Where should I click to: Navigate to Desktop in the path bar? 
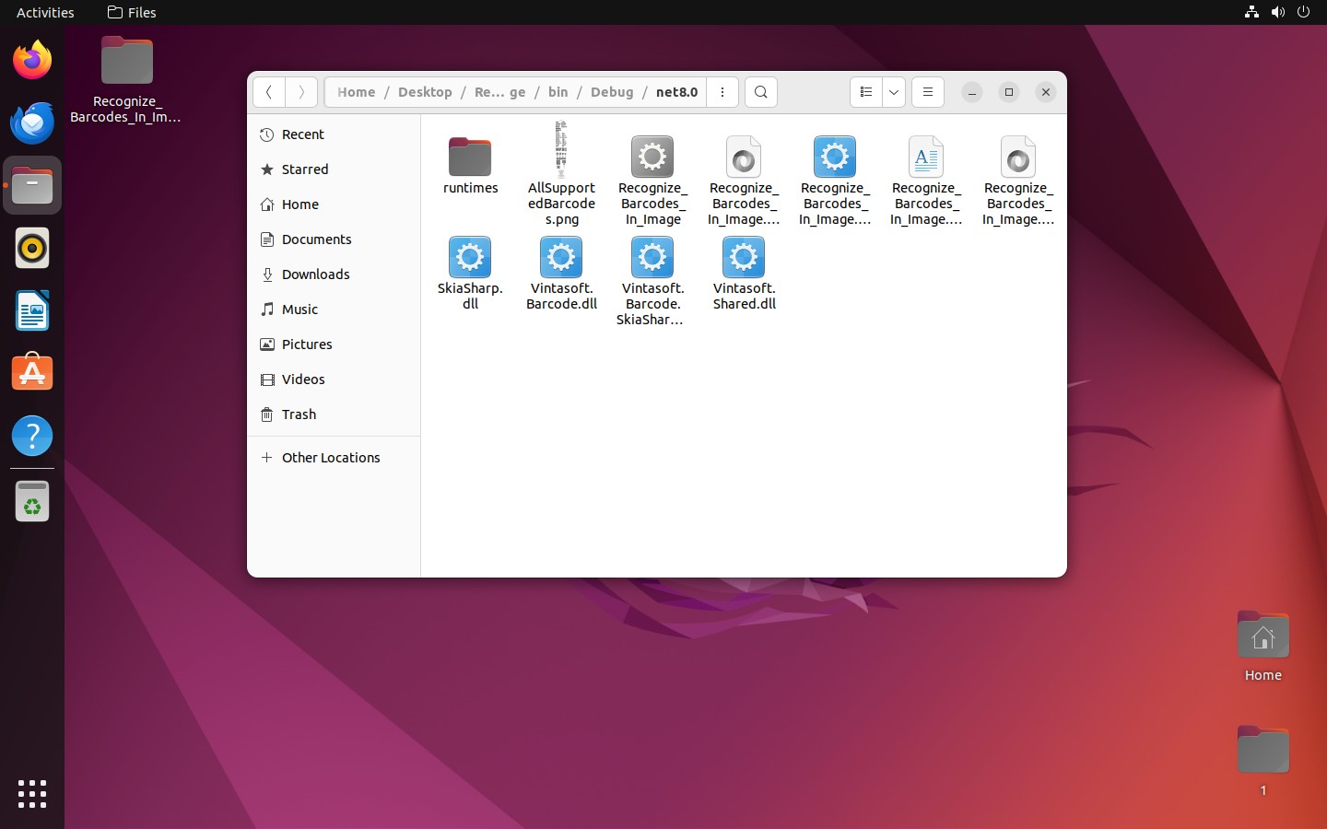pyautogui.click(x=425, y=92)
